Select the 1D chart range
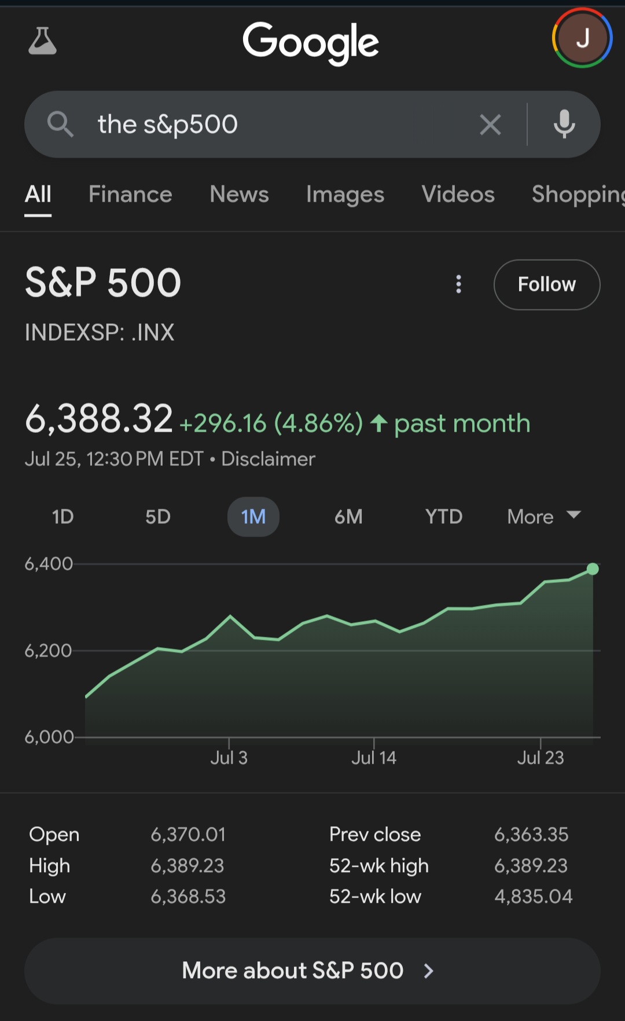This screenshot has width=625, height=1021. pos(62,517)
